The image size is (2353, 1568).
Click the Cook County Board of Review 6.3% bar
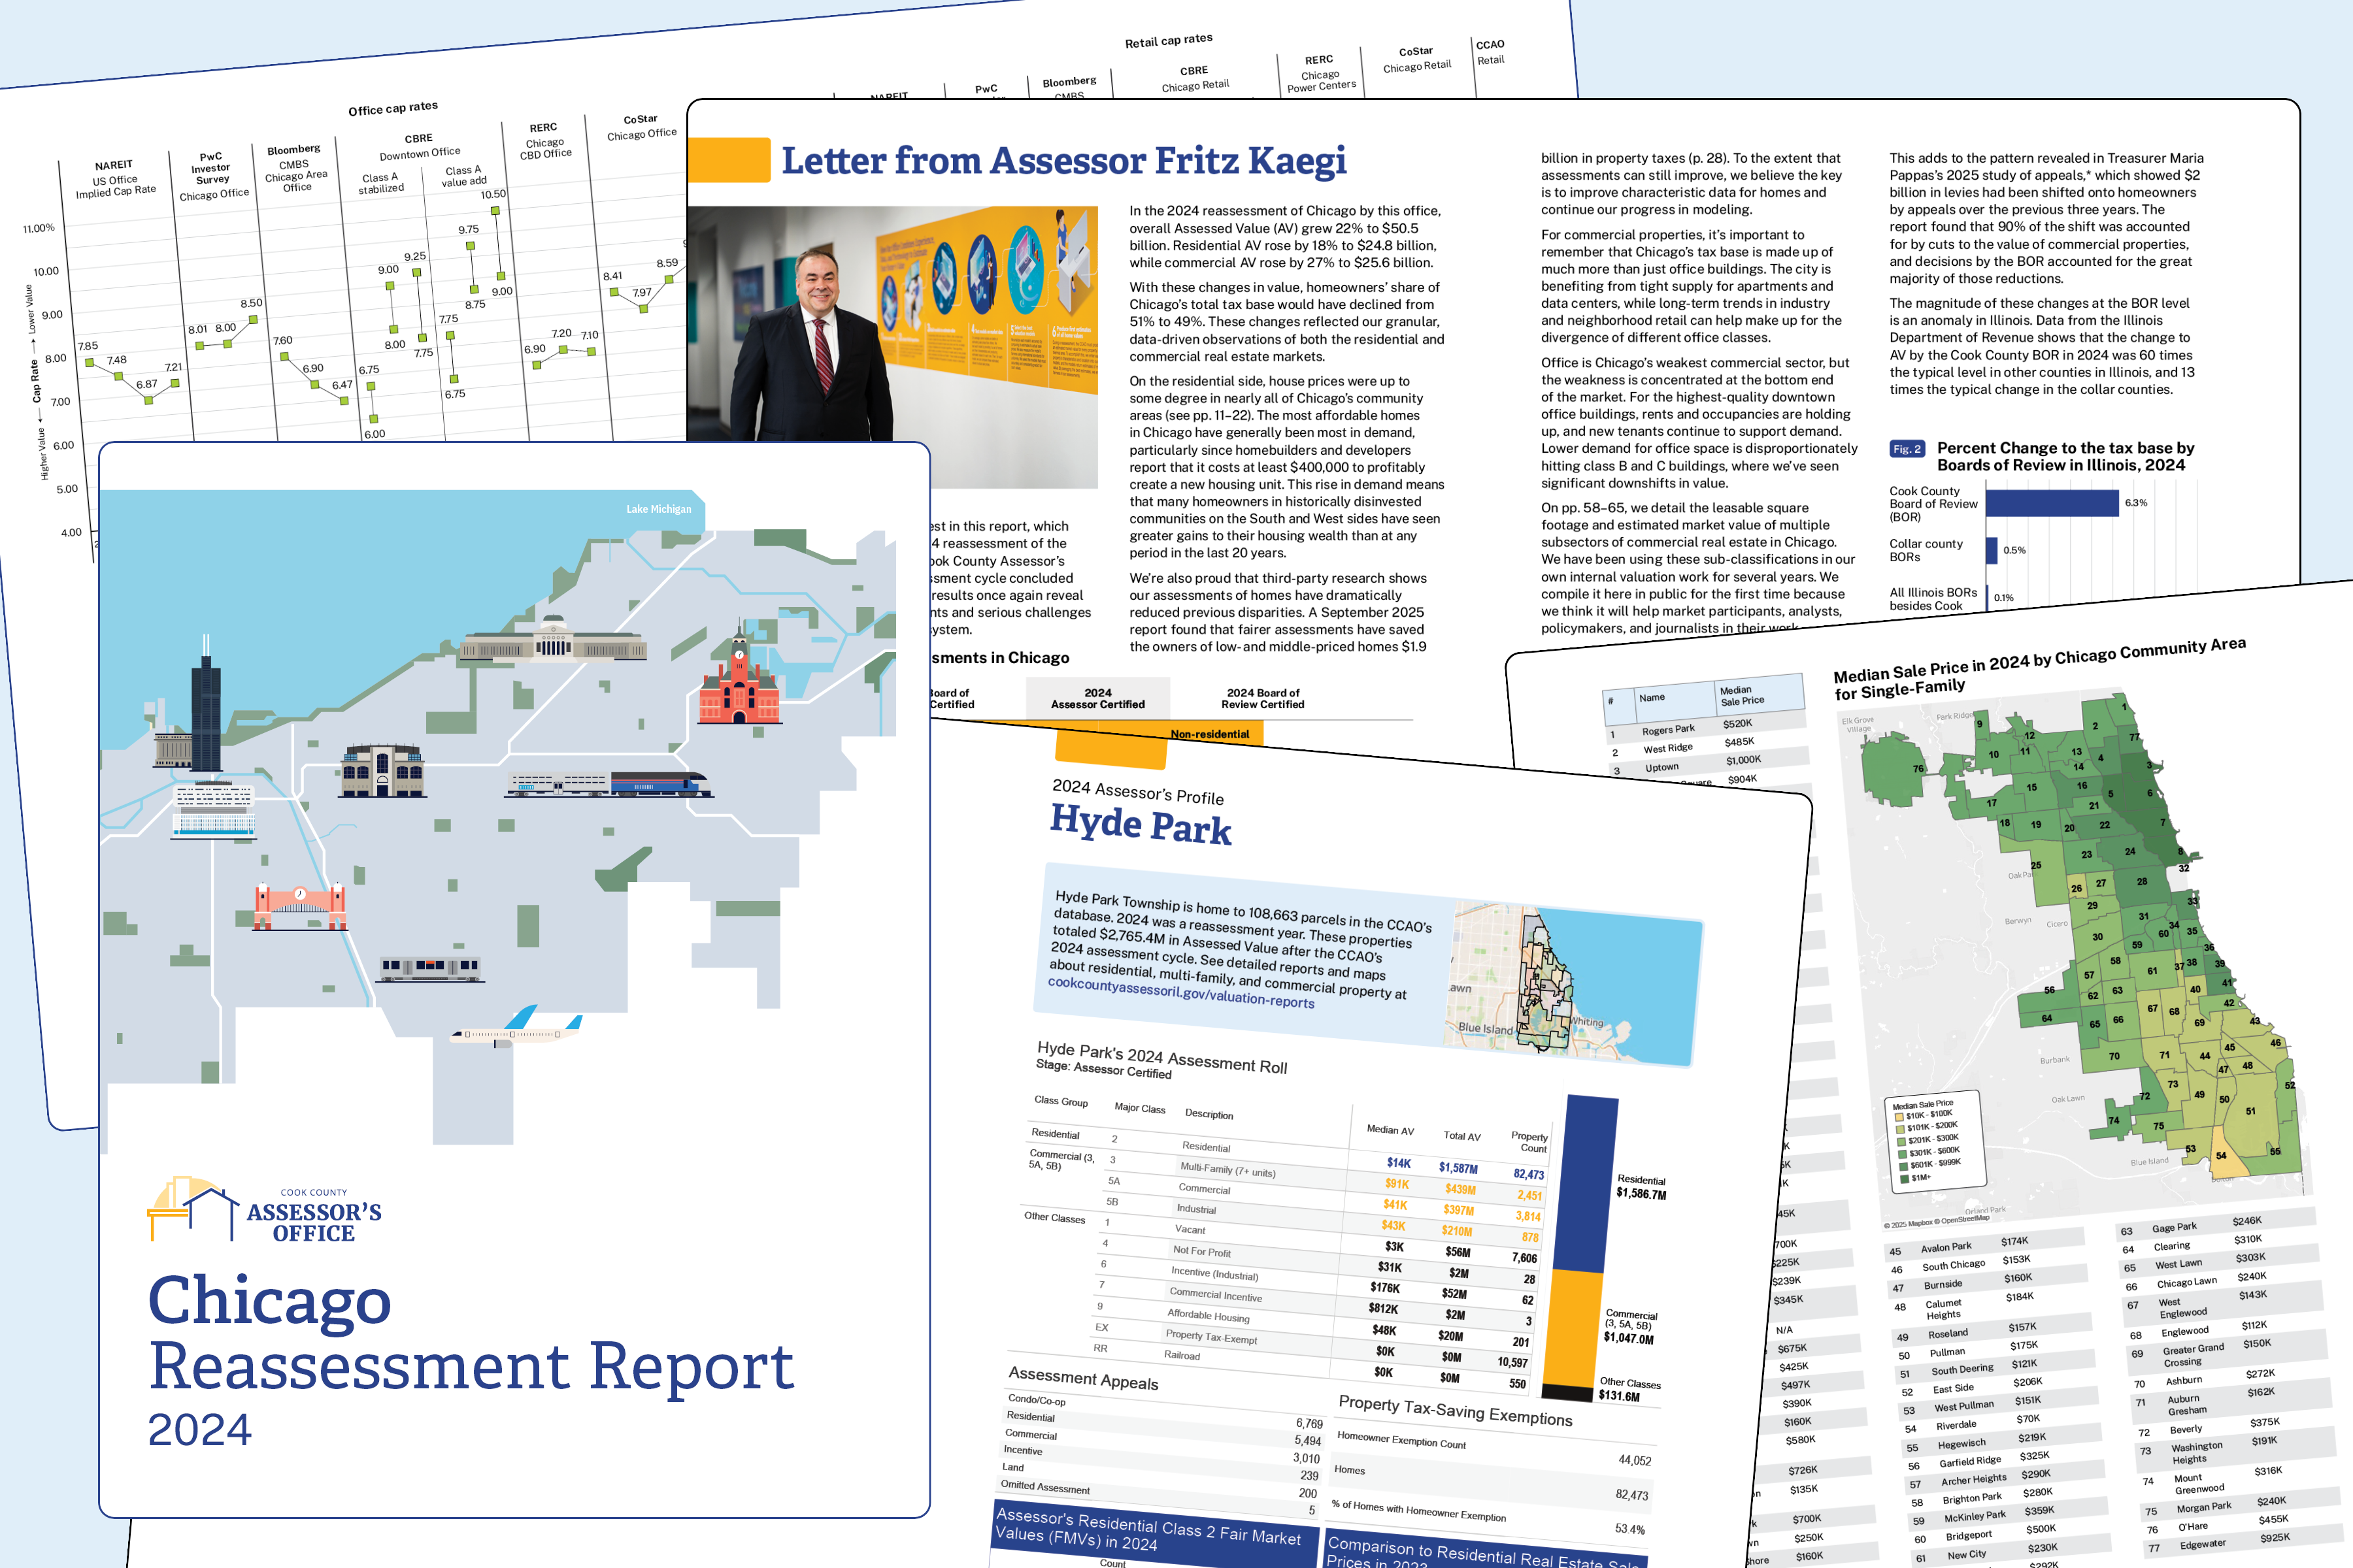coord(2052,503)
